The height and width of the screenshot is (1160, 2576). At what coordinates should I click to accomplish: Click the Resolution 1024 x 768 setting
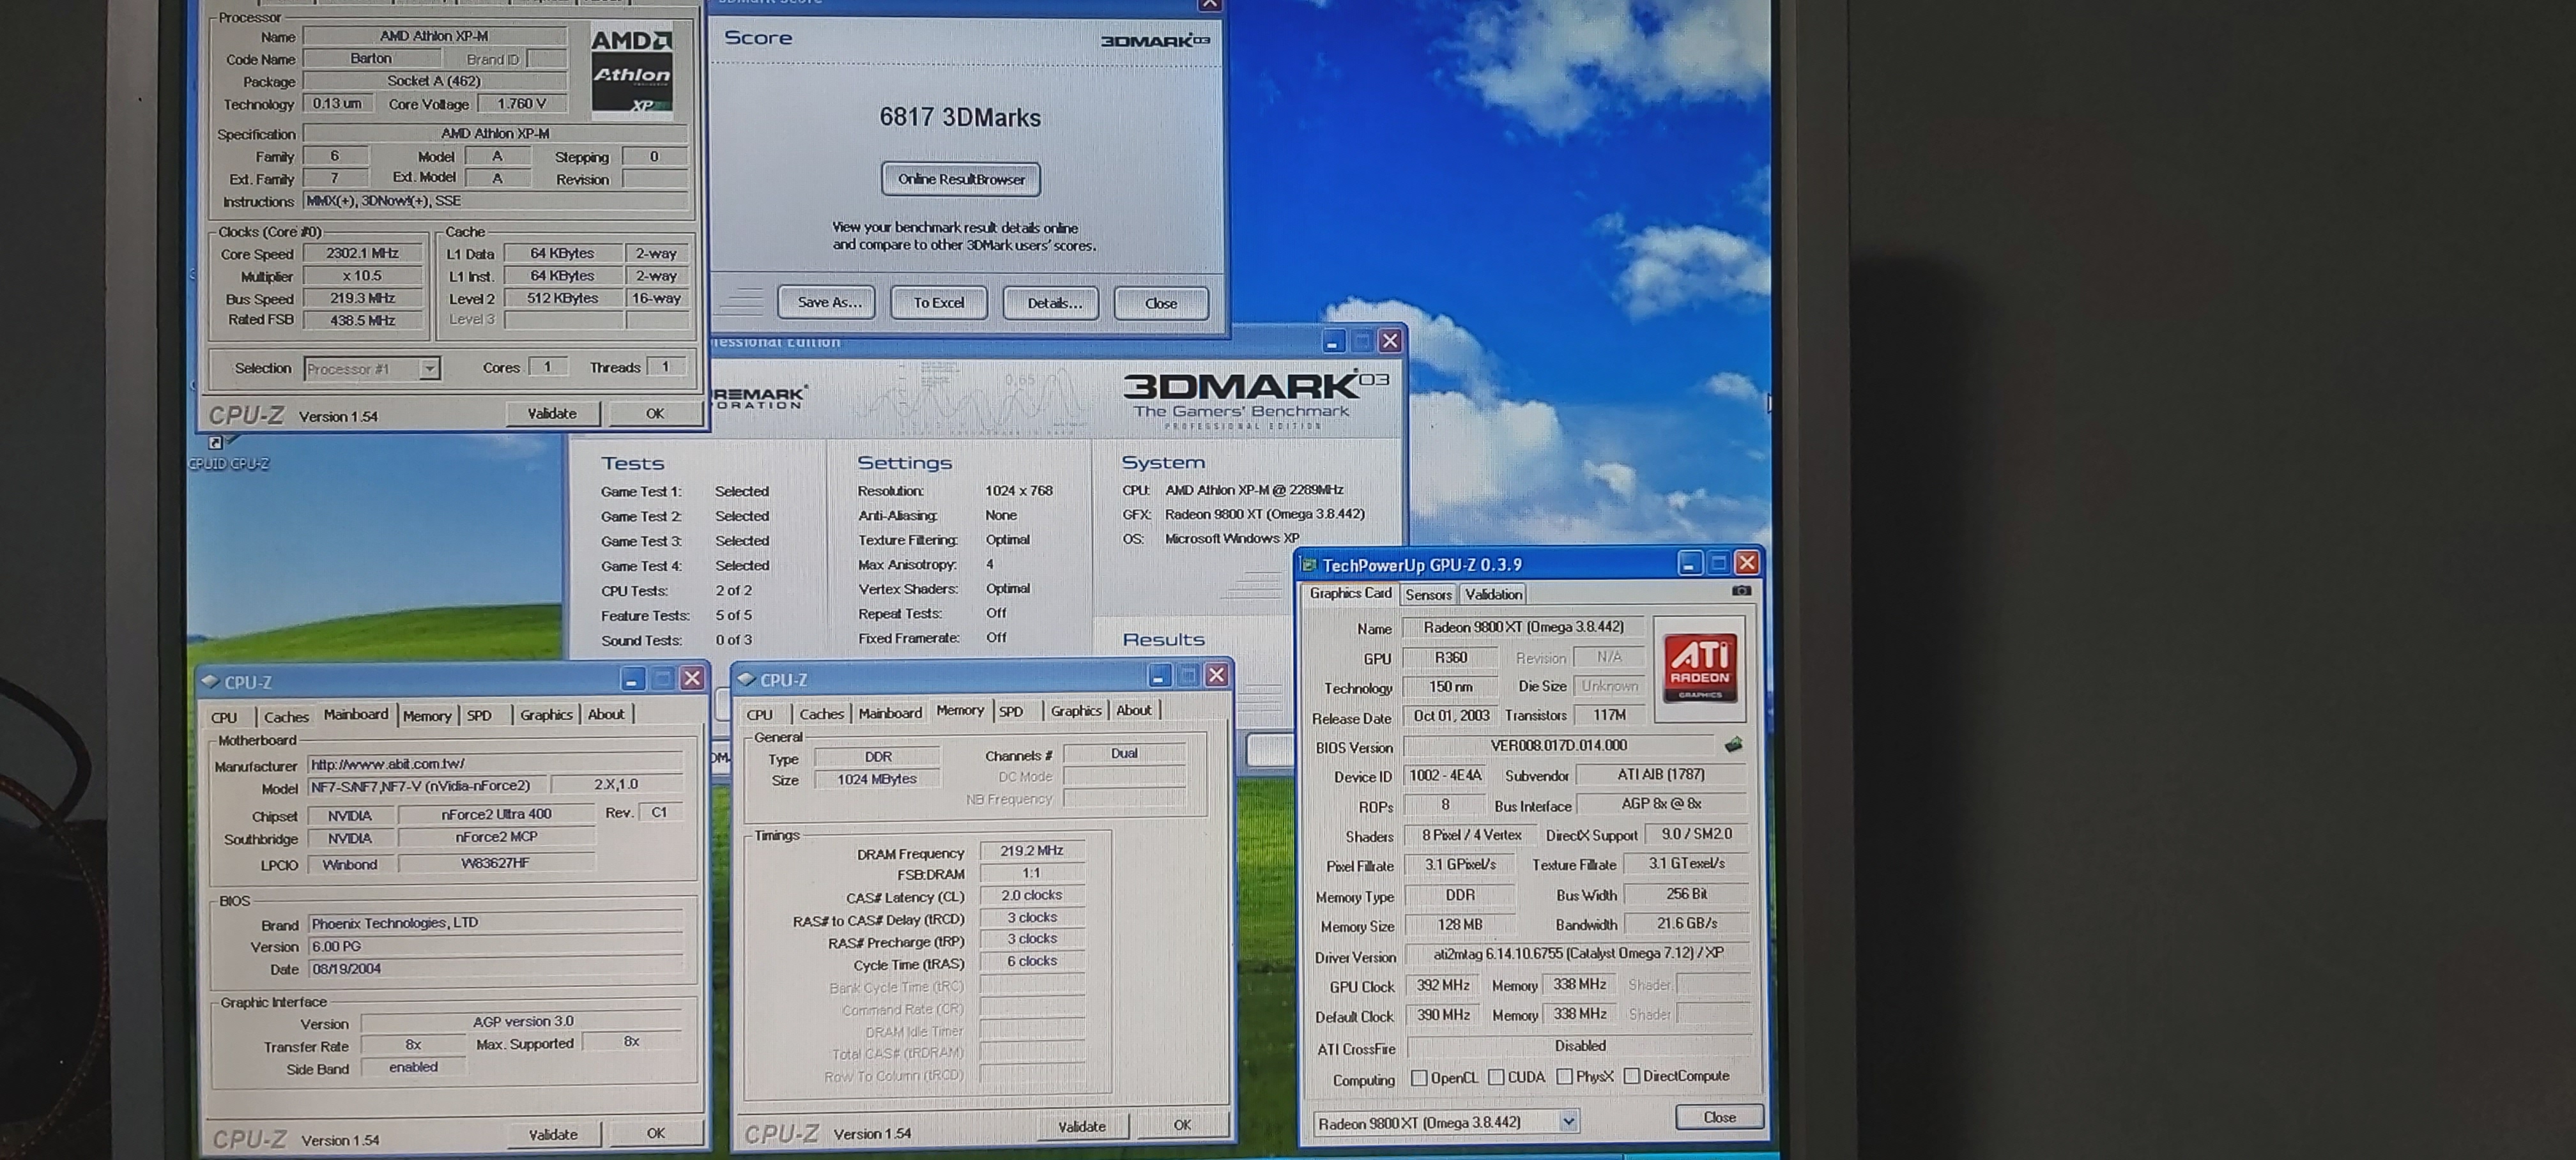click(x=1018, y=491)
